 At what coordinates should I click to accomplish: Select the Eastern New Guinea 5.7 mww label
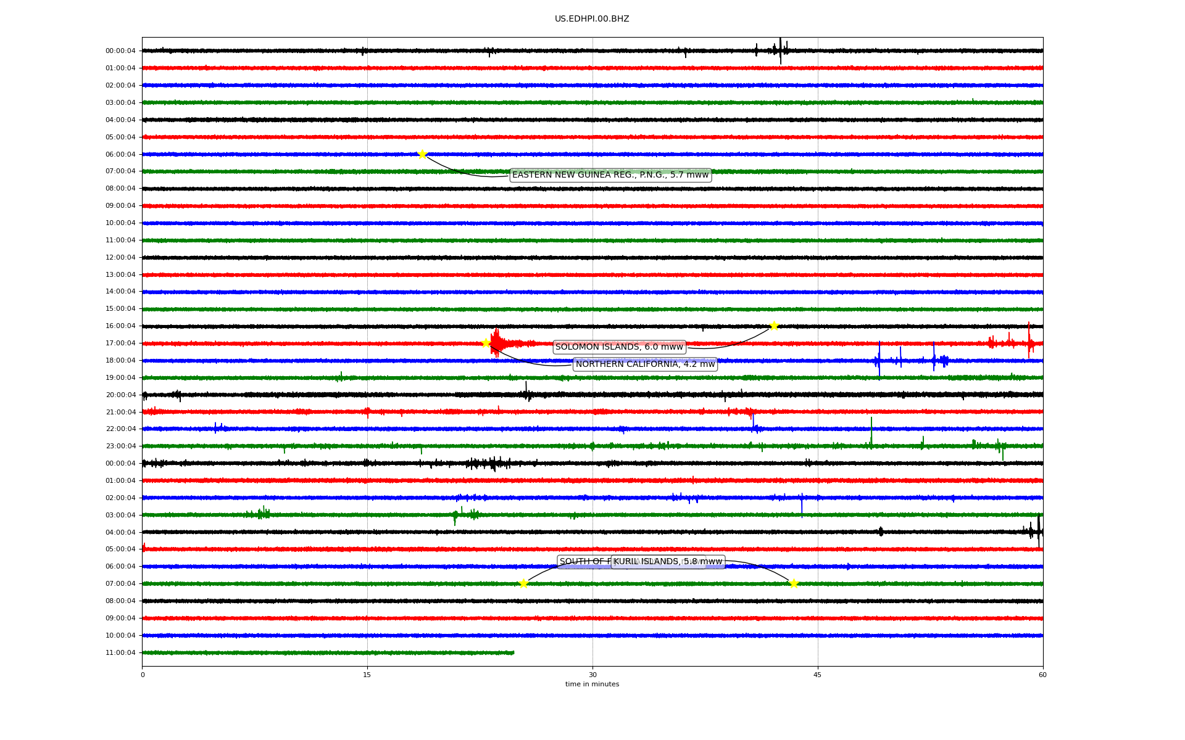610,175
